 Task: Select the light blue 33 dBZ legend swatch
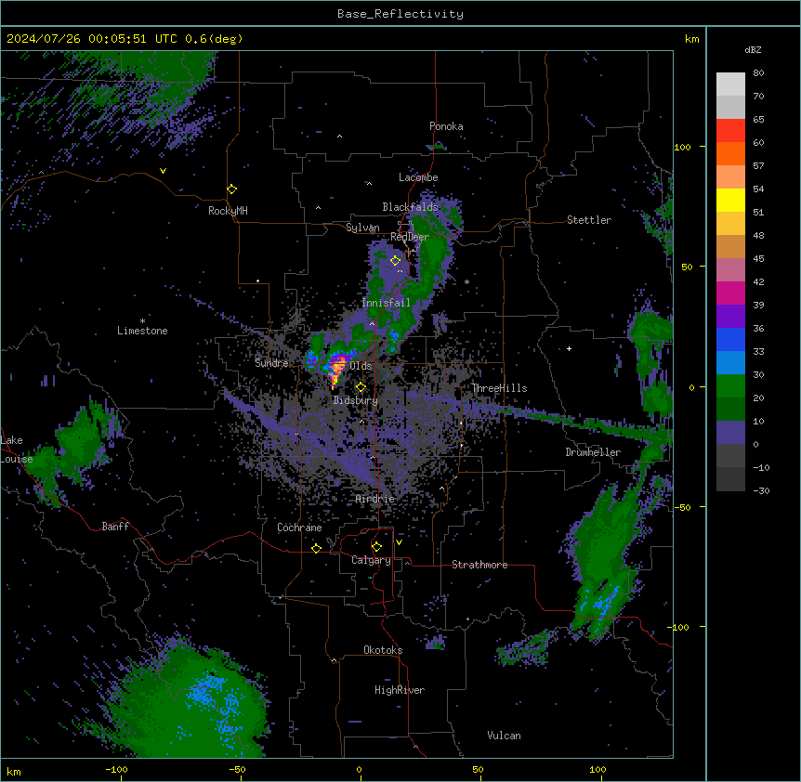point(730,362)
